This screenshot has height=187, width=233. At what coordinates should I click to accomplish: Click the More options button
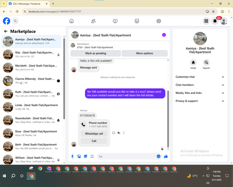click(144, 53)
